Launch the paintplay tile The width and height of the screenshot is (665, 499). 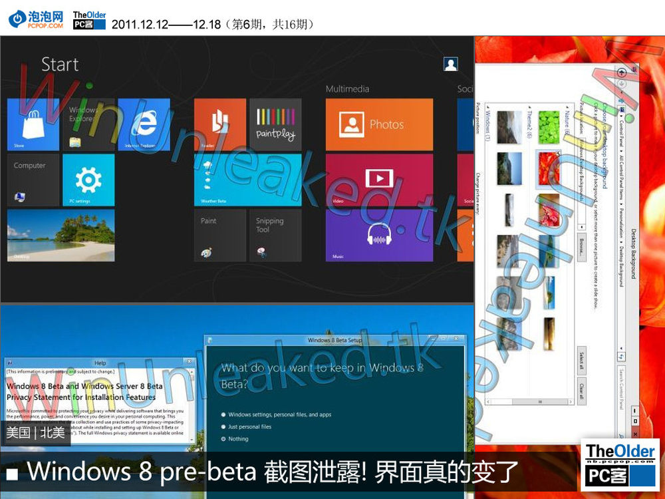point(276,124)
